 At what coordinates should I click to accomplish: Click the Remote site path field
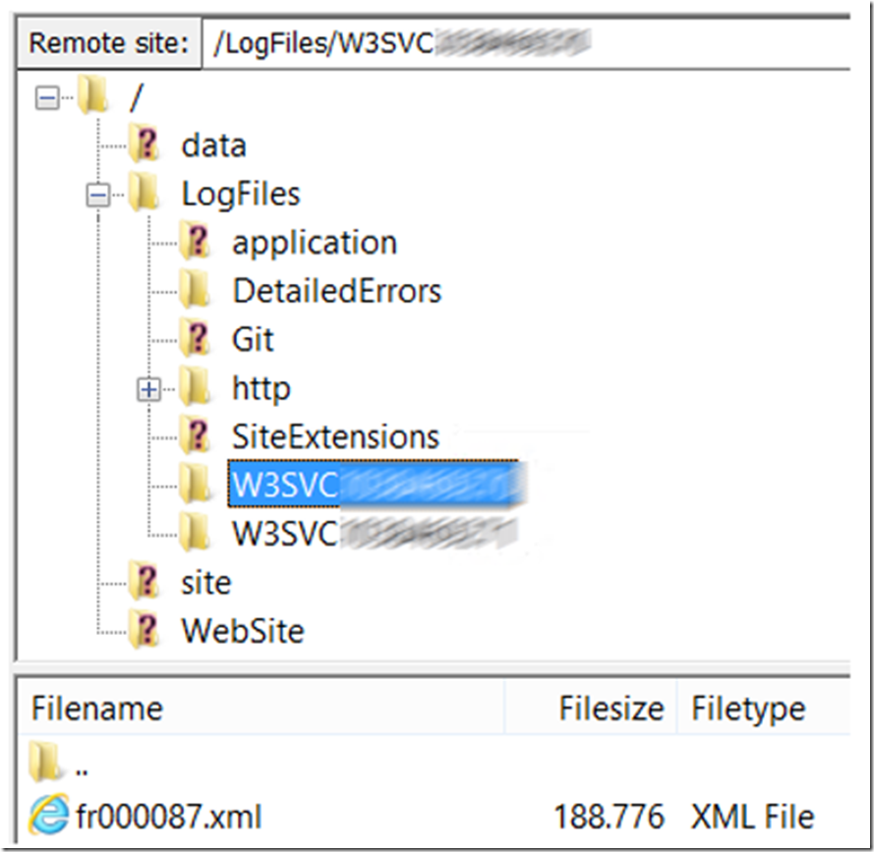[x=526, y=44]
